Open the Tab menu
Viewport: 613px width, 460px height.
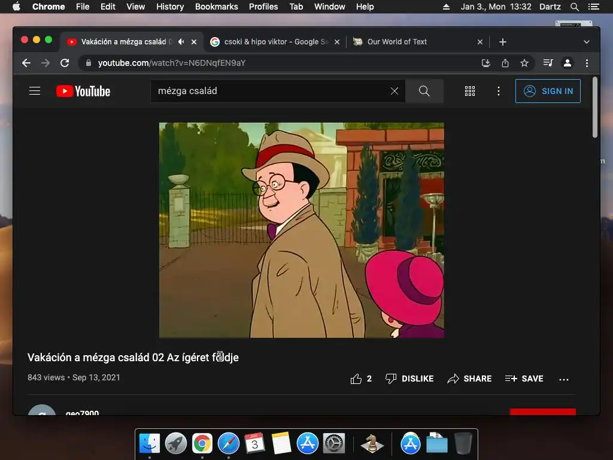click(x=296, y=7)
